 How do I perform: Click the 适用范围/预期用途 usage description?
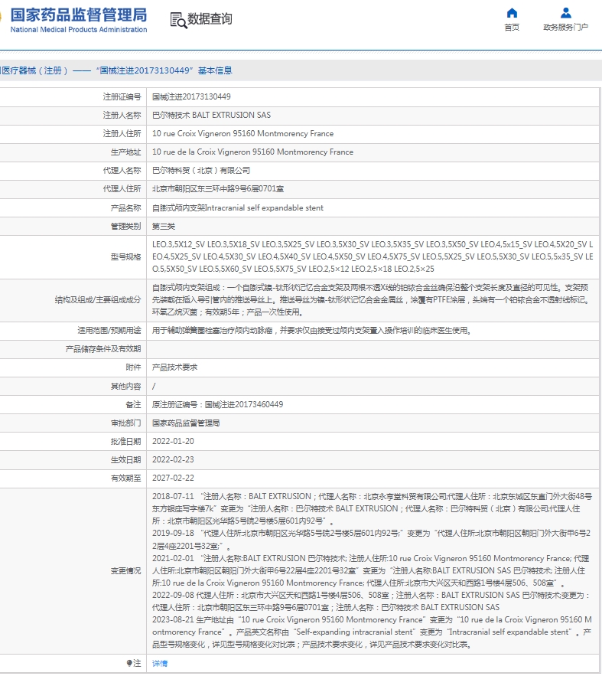coord(312,330)
